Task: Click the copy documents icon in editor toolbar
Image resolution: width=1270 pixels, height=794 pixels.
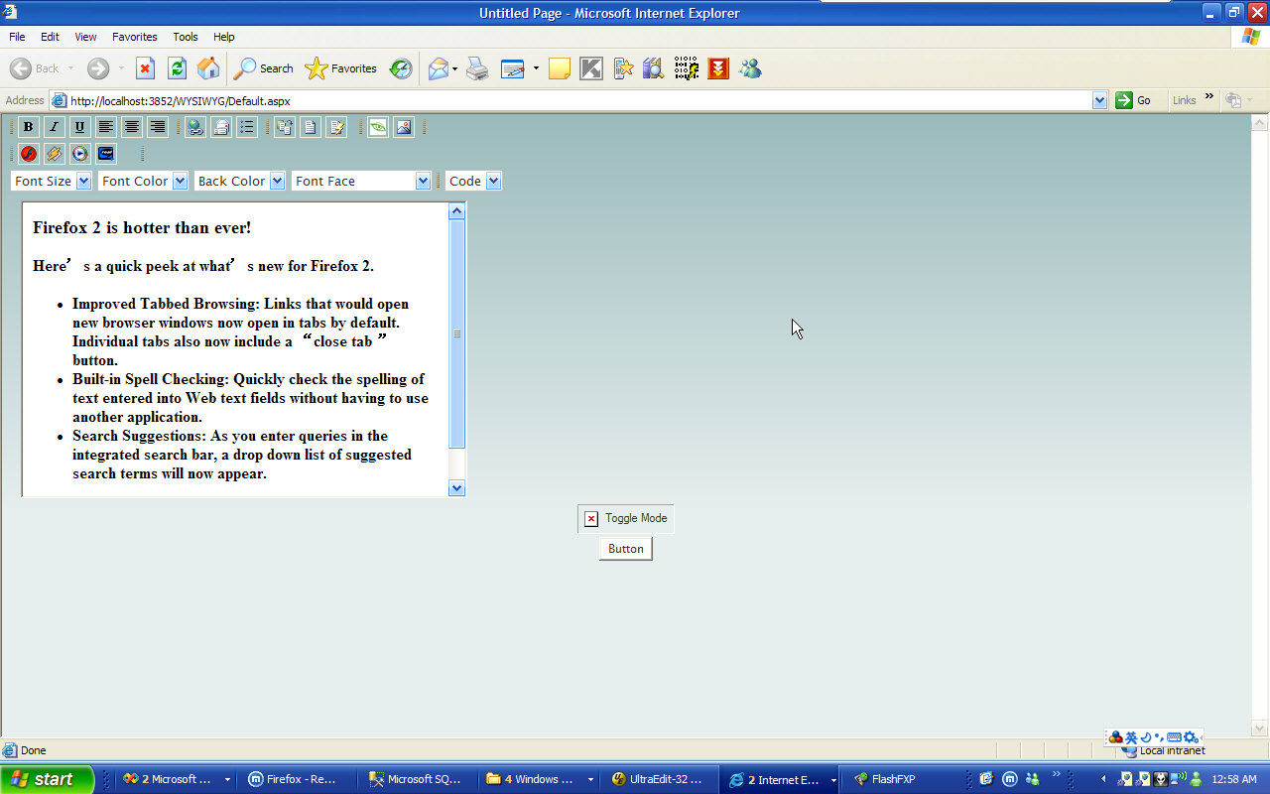Action: tap(285, 127)
